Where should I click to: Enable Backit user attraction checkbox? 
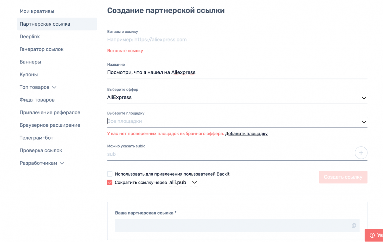pyautogui.click(x=110, y=174)
